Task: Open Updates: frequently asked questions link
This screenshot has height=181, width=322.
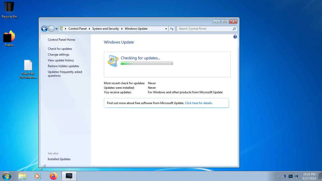Action: coord(65,74)
